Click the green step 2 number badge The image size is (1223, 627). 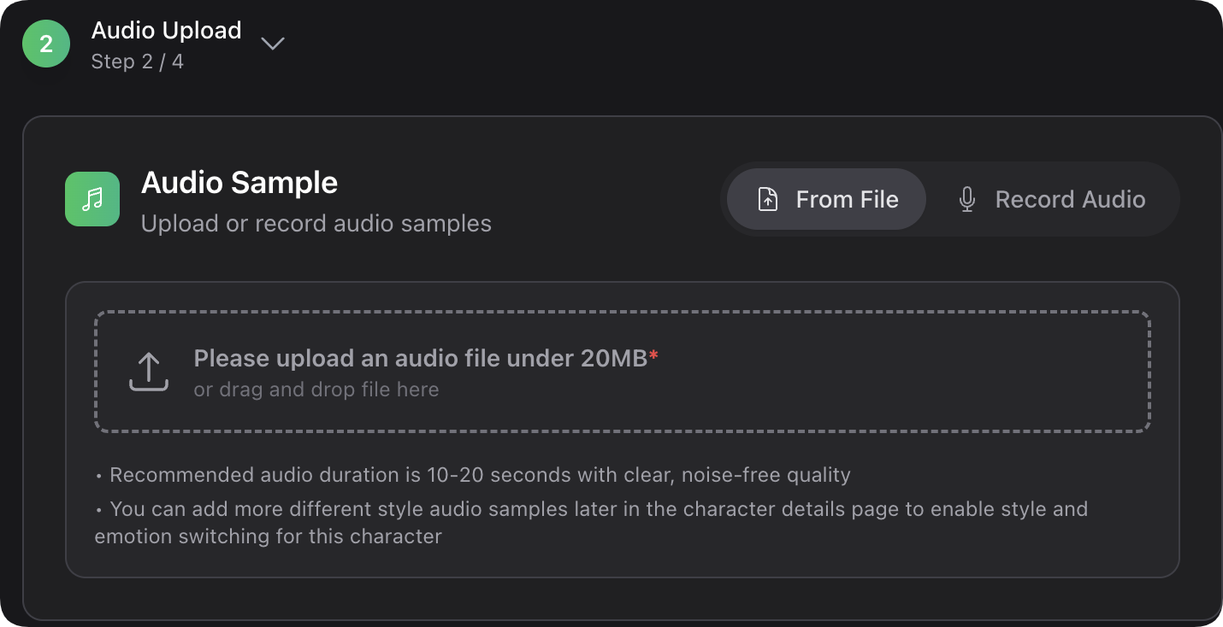pyautogui.click(x=46, y=44)
